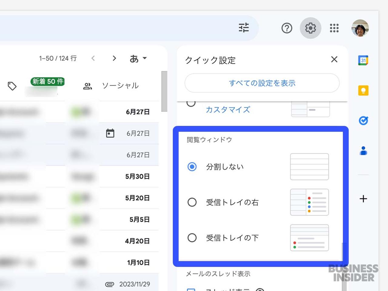This screenshot has width=388, height=291.
Task: Enable the 受信トレイの下 reading pane layout
Action: point(192,238)
